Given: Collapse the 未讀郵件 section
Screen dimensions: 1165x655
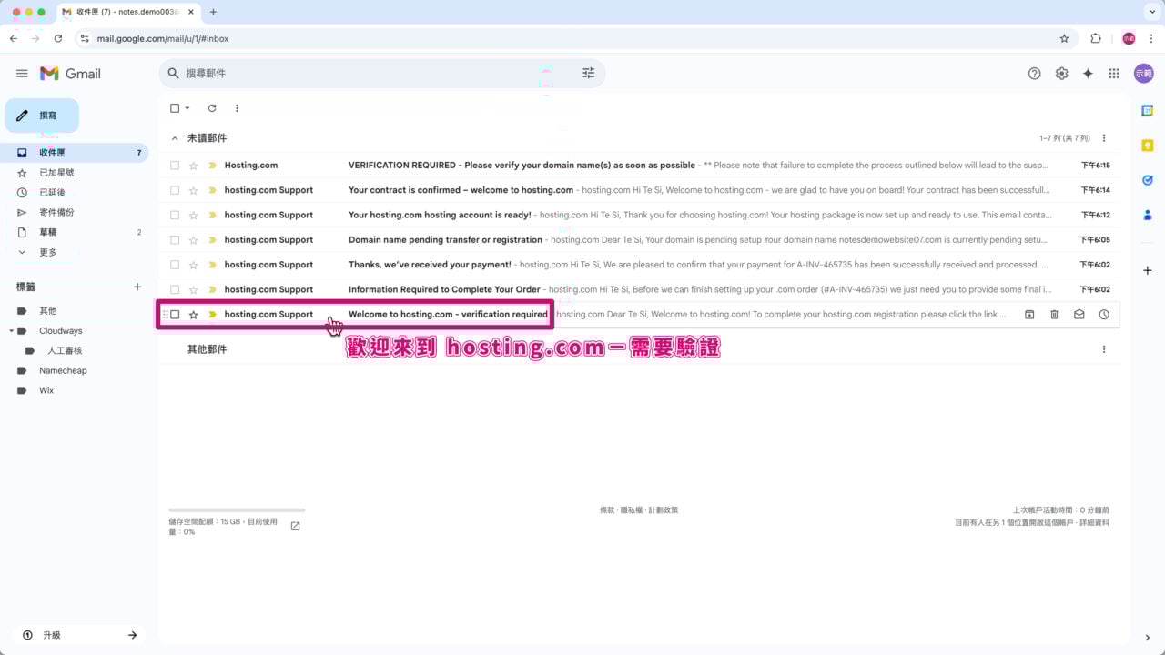Looking at the screenshot, I should point(175,137).
